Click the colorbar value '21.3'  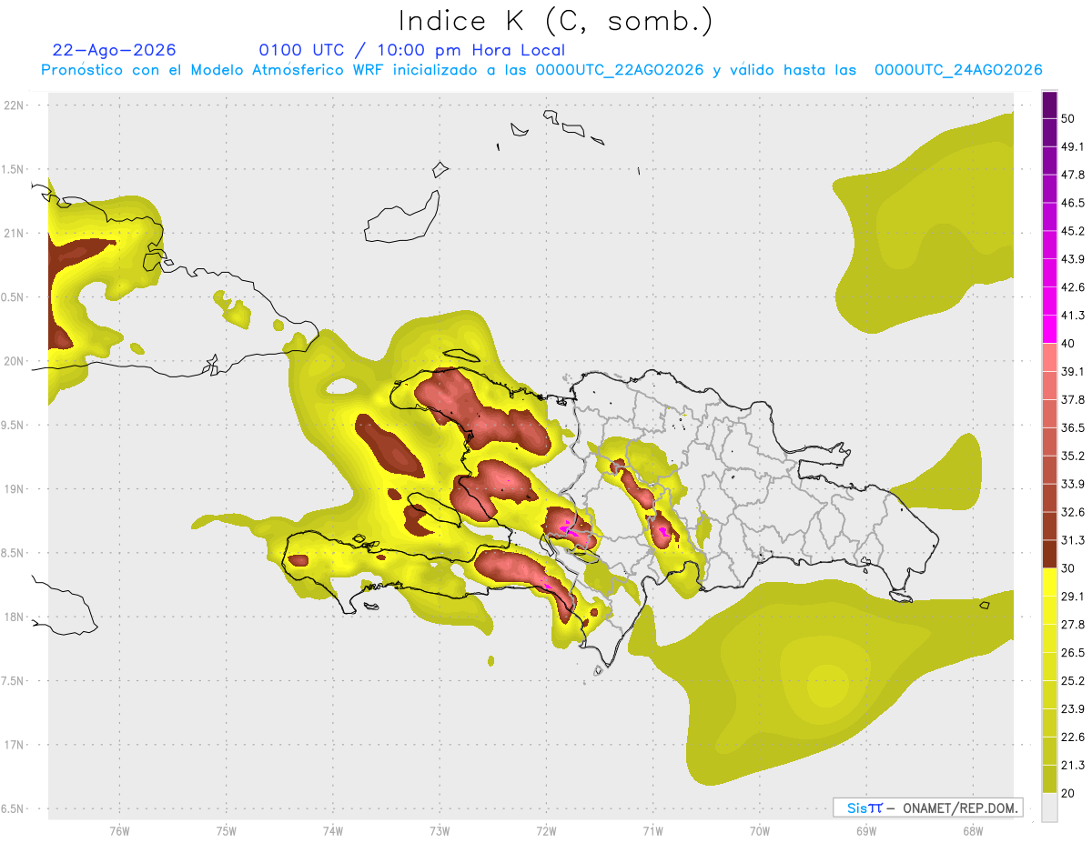pyautogui.click(x=1073, y=766)
